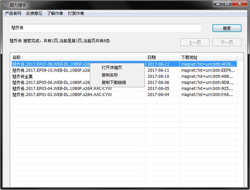Click the magnet link of the EP09-10 row
This screenshot has height=190, width=250.
pyautogui.click(x=207, y=70)
